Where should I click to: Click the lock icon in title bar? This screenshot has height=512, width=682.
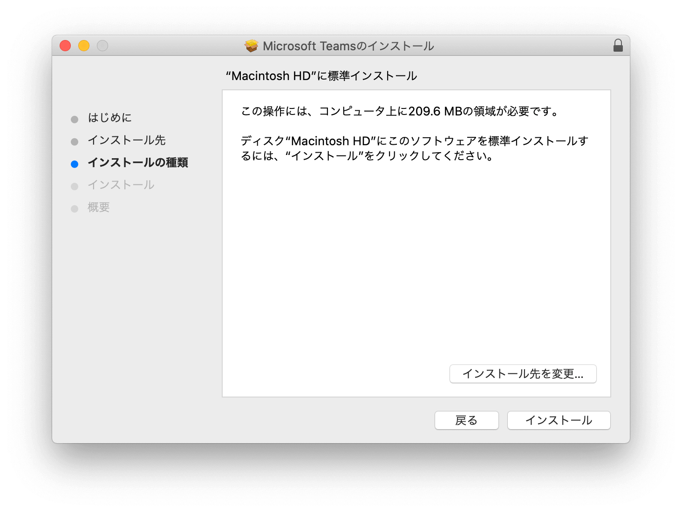click(x=618, y=46)
